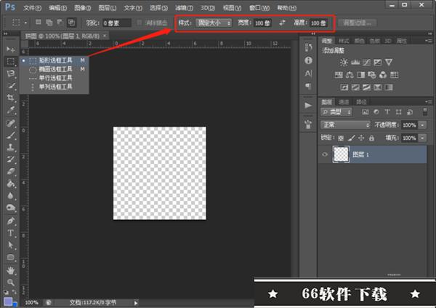Select the Horizontal Type tool

point(11,233)
